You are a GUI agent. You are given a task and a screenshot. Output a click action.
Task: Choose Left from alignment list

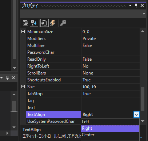click(x=110, y=122)
